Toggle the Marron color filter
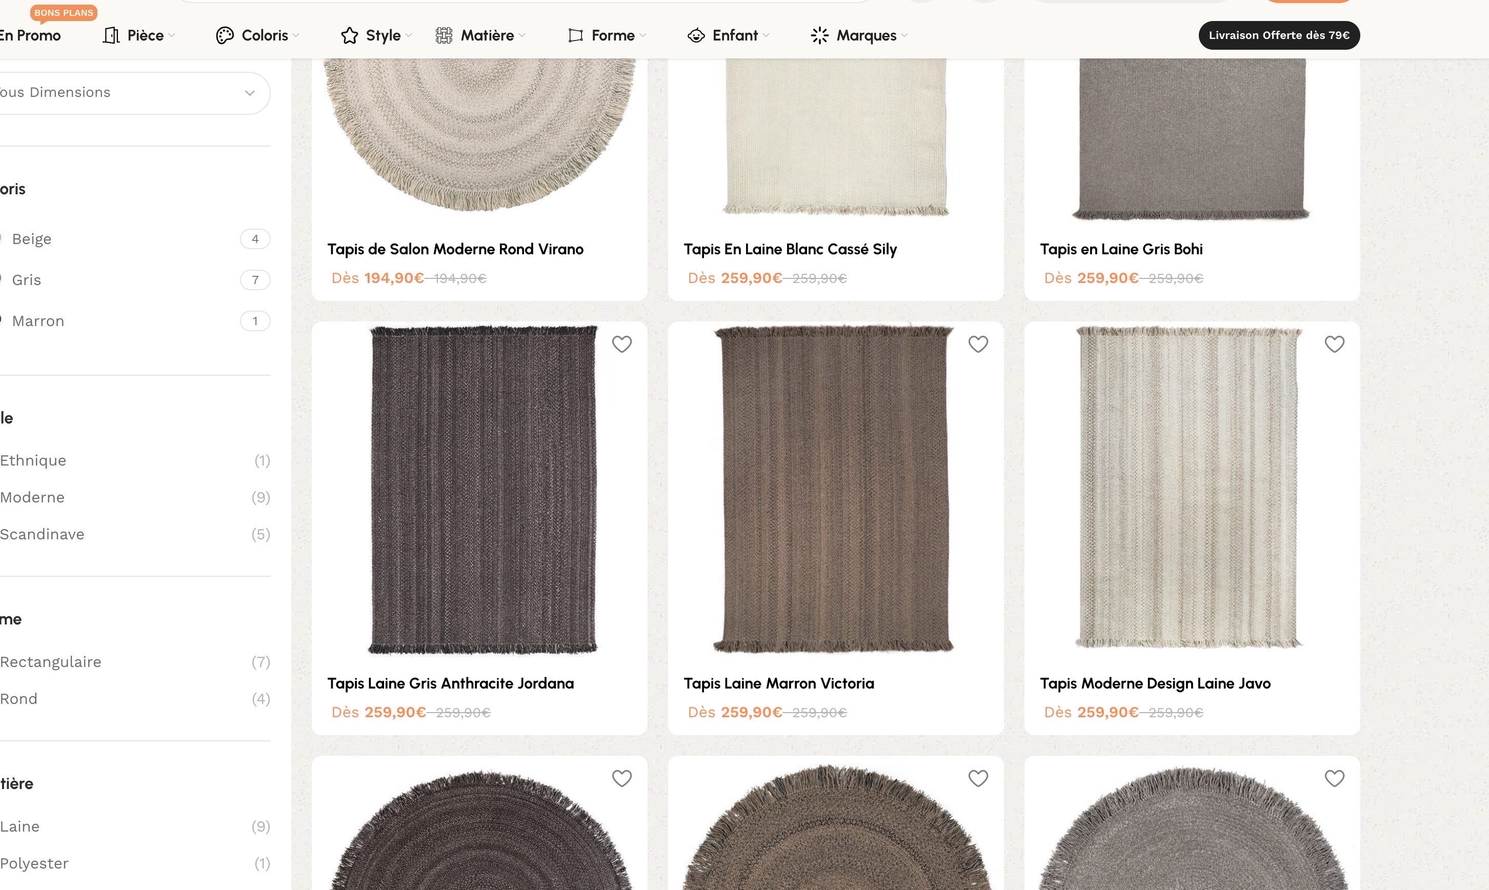 click(x=38, y=321)
